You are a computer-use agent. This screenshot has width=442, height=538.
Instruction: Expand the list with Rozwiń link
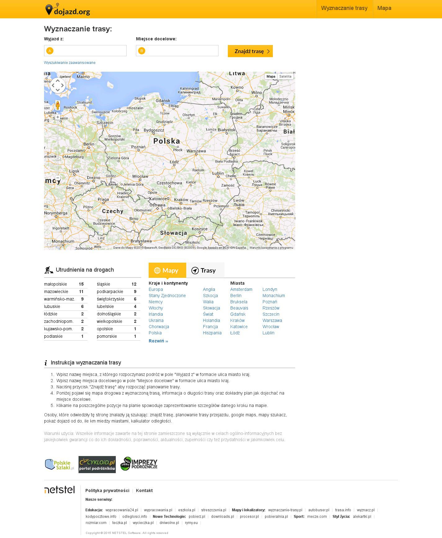click(158, 341)
